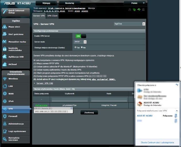The width and height of the screenshot is (181, 147).
Task: Click the Użytkownik username input field
Action: pyautogui.click(x=70, y=99)
